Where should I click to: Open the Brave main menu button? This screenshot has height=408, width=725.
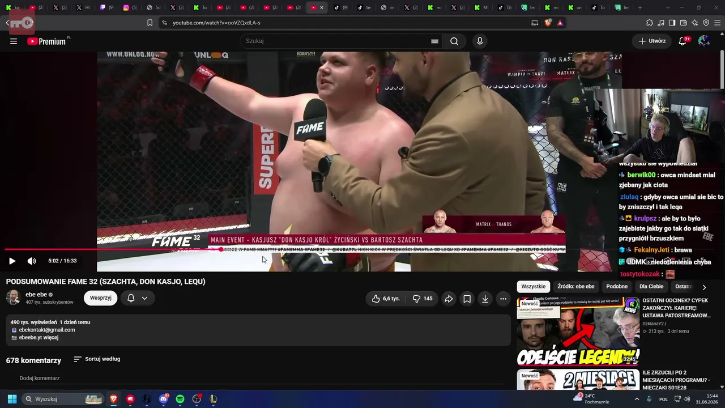tap(718, 23)
